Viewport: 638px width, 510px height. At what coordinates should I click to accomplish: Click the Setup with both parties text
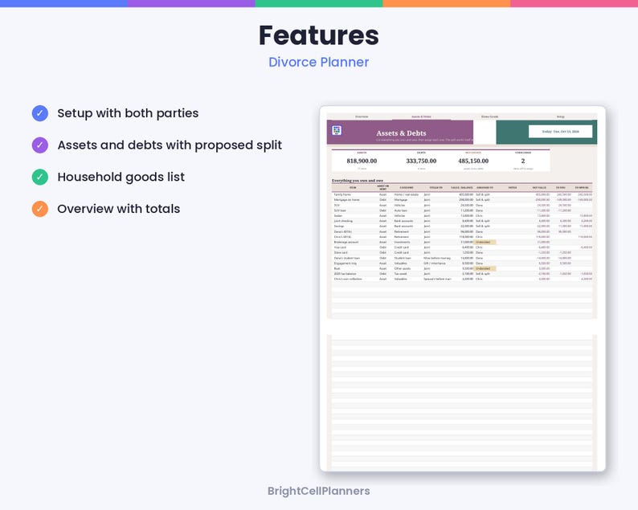[128, 113]
